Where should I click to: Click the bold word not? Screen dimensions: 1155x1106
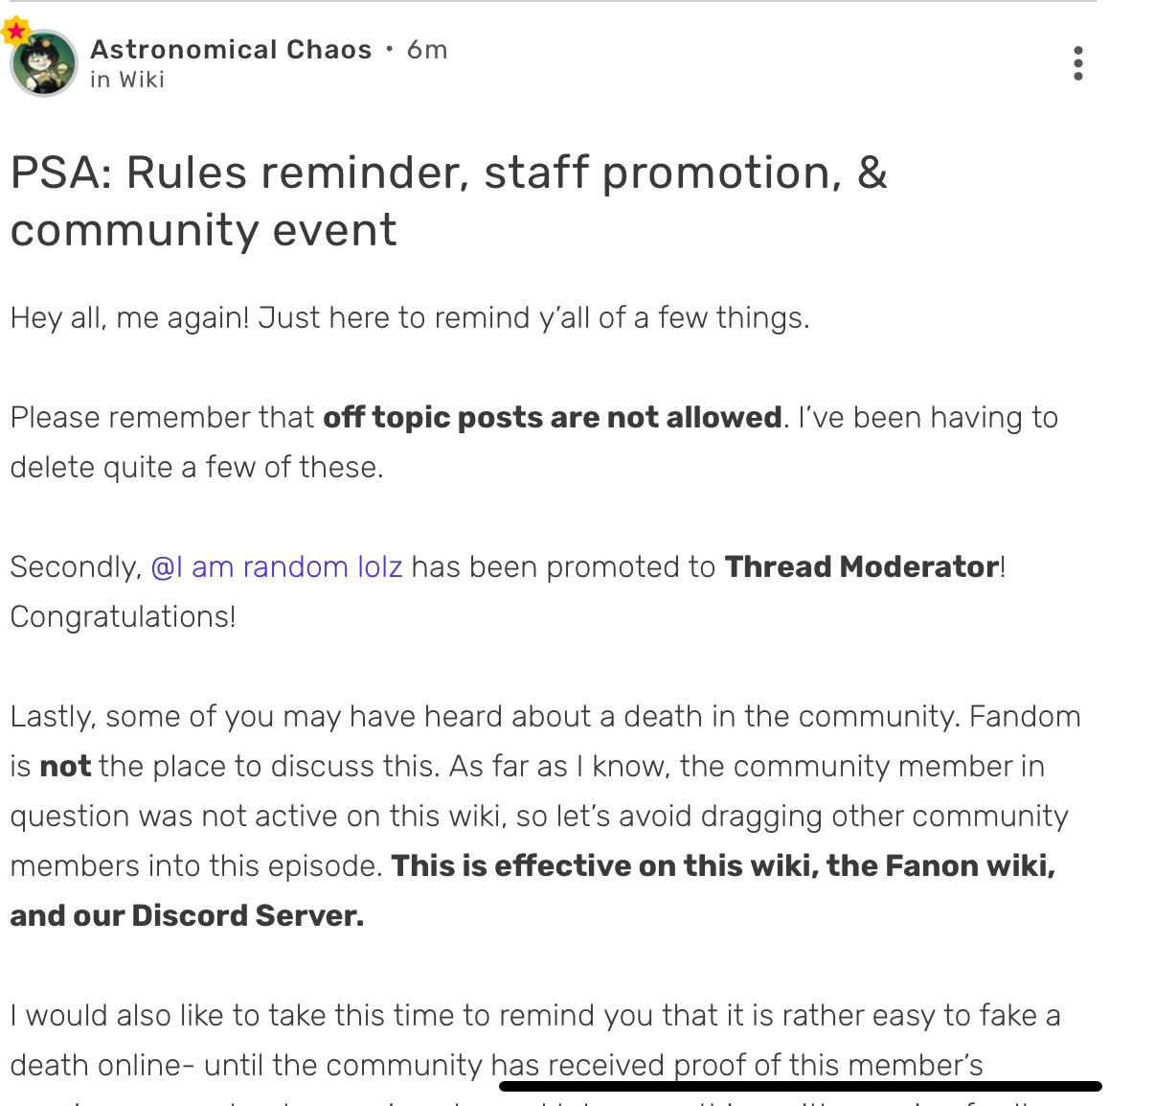coord(65,766)
